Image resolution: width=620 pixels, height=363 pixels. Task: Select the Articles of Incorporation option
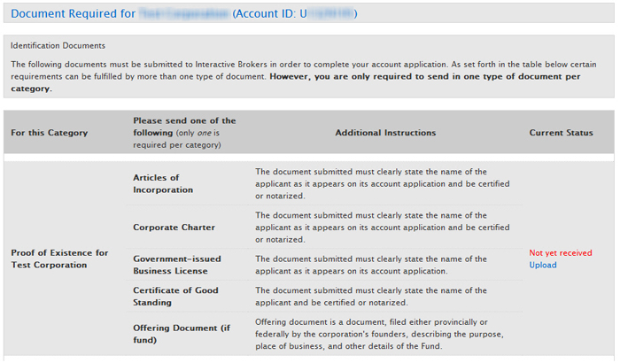(163, 183)
